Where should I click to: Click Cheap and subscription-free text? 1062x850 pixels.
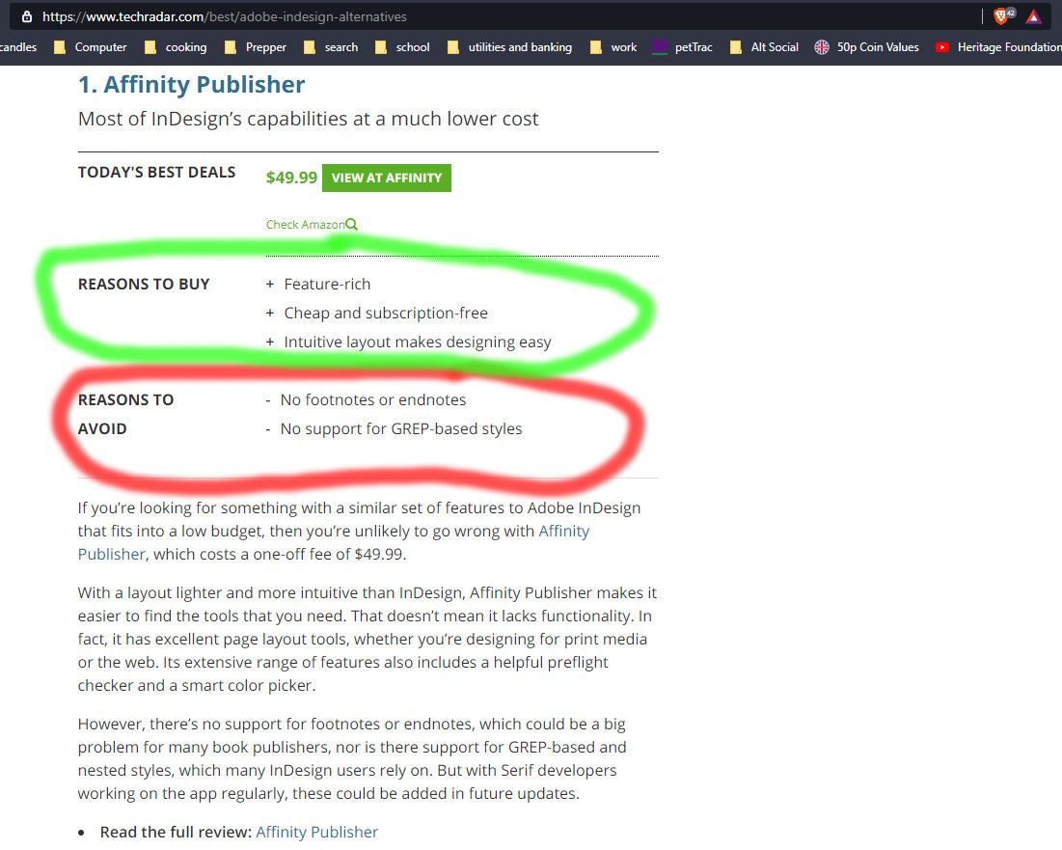pos(386,313)
